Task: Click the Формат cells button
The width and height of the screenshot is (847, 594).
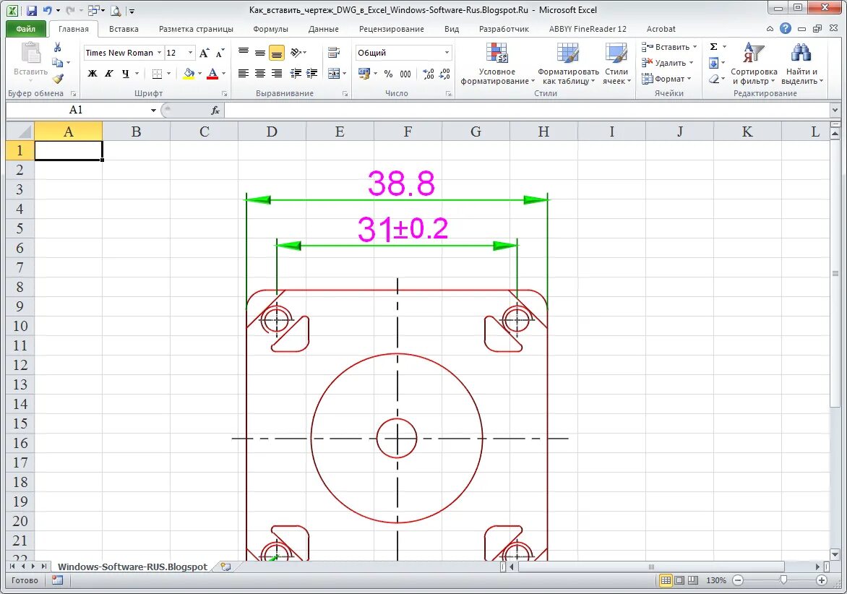Action: [x=666, y=79]
